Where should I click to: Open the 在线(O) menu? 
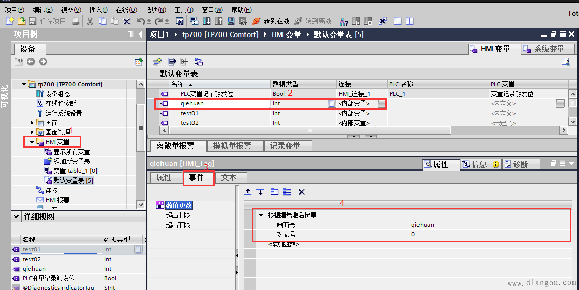[126, 10]
